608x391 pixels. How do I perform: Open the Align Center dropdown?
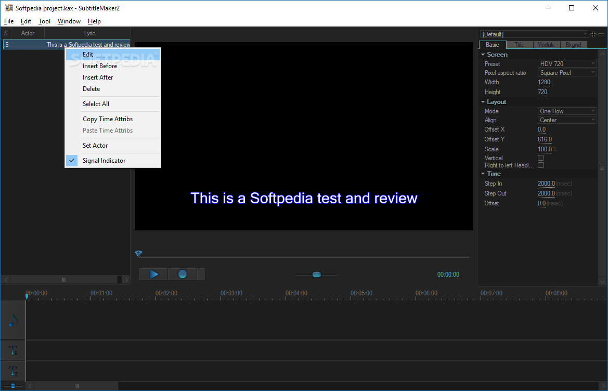coord(567,120)
